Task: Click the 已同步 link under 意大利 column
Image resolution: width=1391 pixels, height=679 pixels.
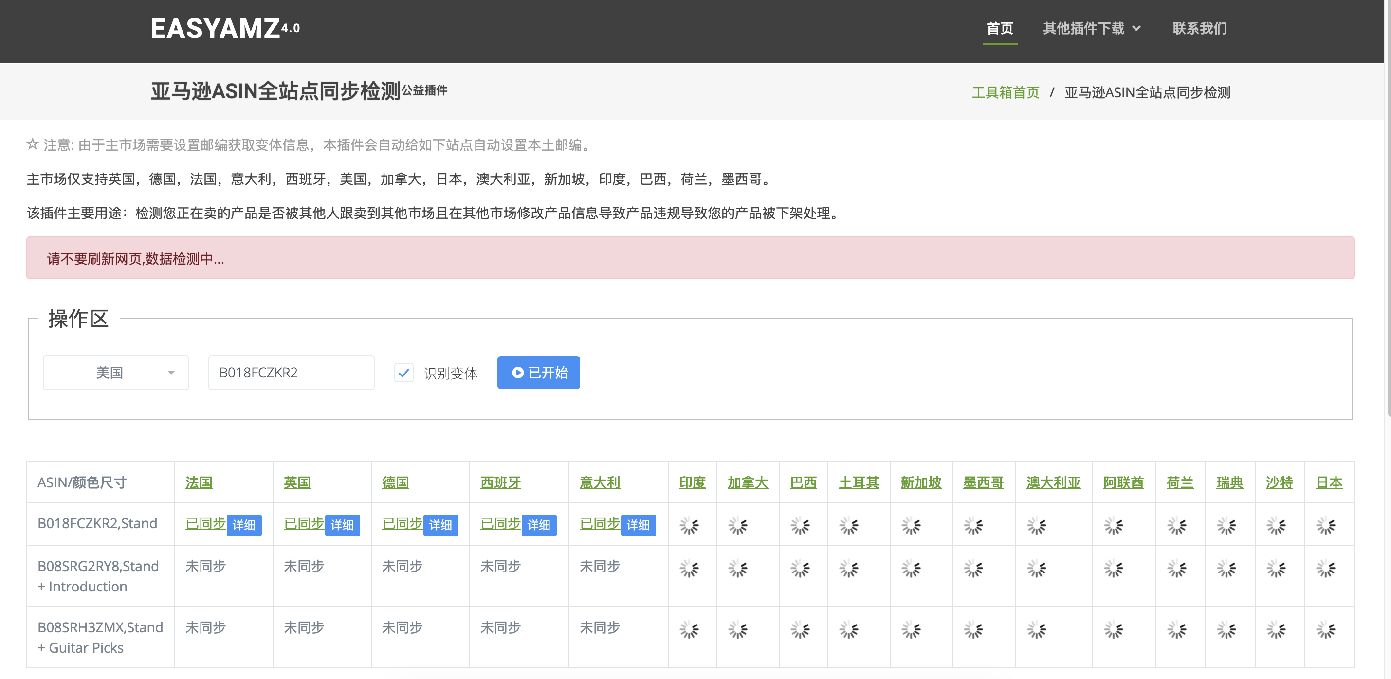Action: (600, 523)
